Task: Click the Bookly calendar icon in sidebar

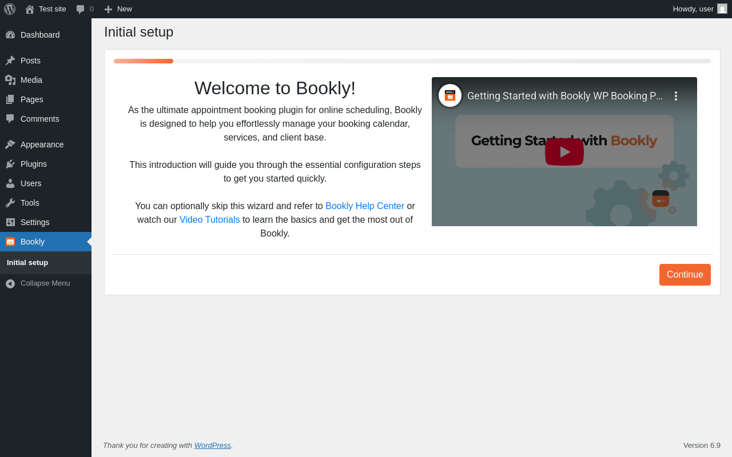Action: (10, 242)
